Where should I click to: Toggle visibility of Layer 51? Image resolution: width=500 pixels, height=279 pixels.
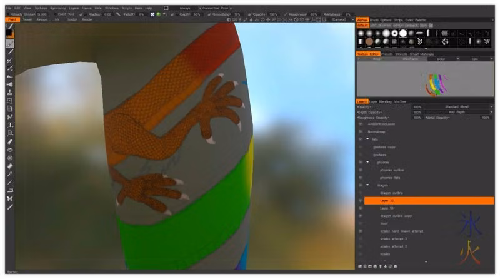[x=361, y=208]
